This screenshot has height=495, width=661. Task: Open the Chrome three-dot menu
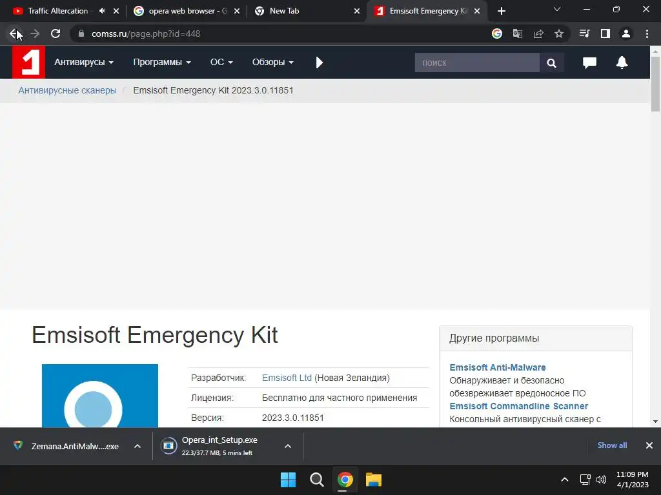pos(647,34)
